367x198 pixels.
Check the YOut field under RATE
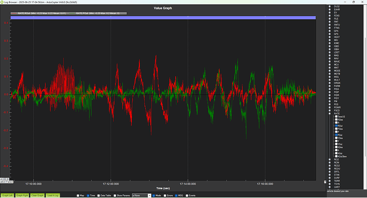pos(336,144)
